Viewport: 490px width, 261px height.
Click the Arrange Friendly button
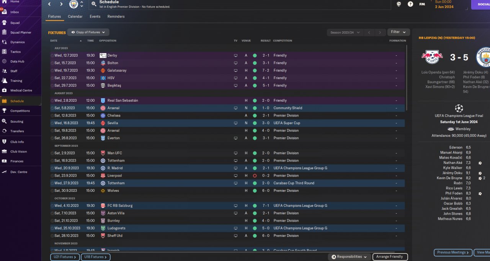point(390,257)
